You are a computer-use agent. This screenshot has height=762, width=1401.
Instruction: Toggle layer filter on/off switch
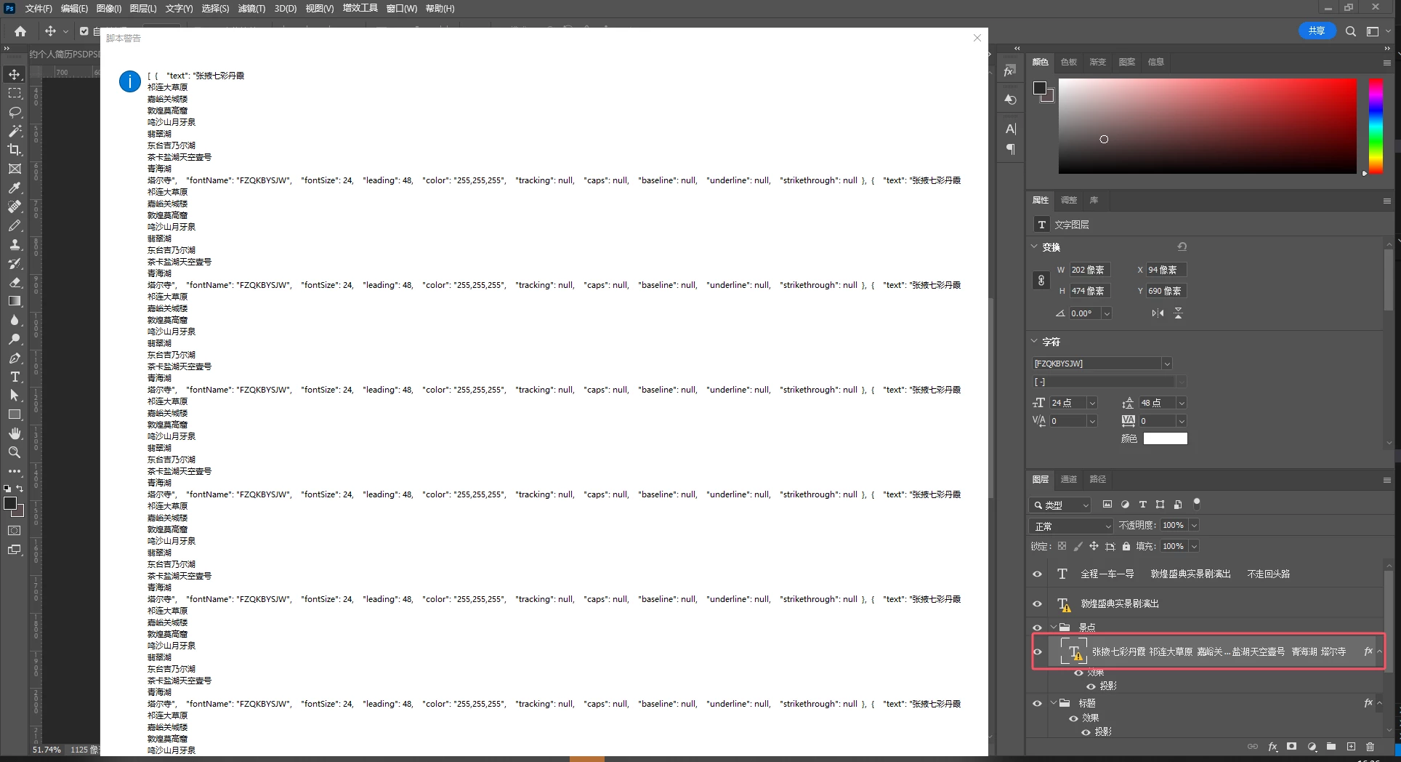pos(1197,503)
